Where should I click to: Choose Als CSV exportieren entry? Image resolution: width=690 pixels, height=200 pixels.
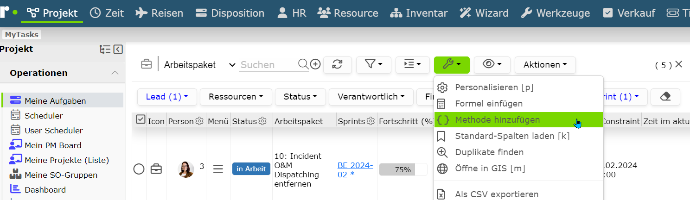tap(518, 194)
